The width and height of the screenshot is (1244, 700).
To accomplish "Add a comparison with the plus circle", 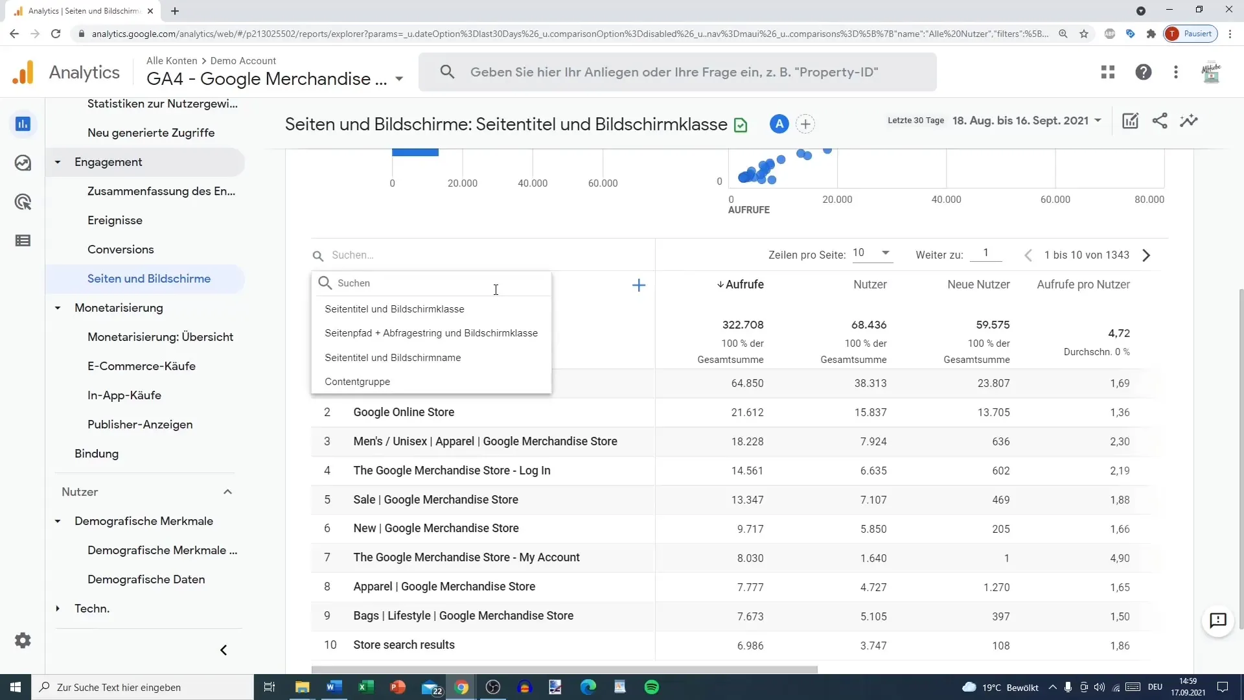I will point(805,124).
